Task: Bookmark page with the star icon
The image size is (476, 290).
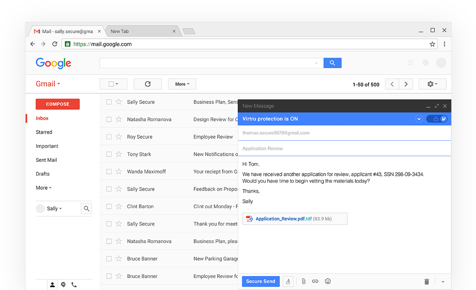Action: coord(432,44)
